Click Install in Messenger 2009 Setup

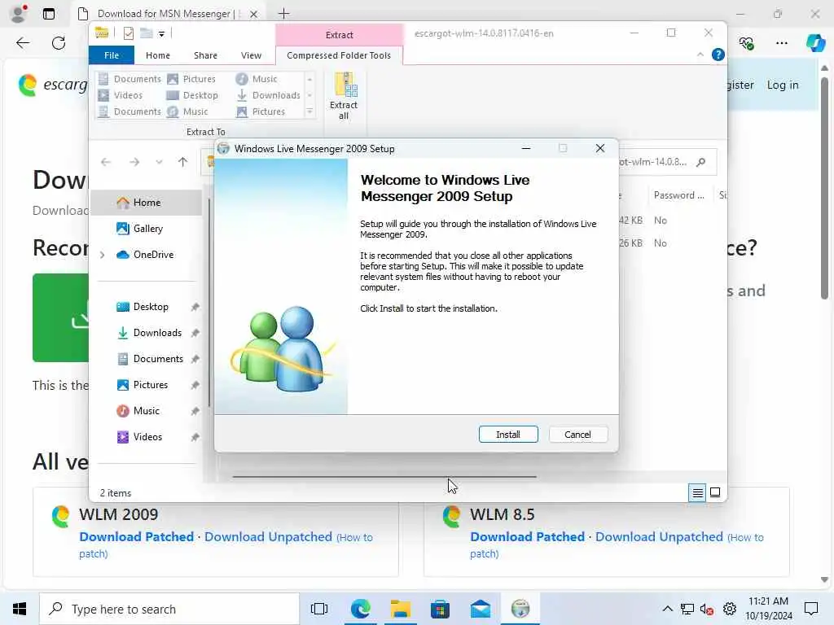tap(508, 435)
